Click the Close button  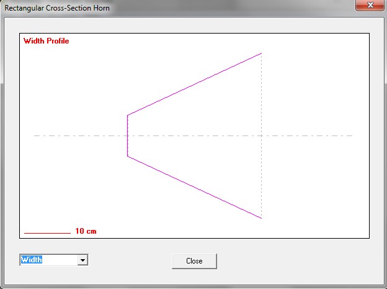(194, 261)
